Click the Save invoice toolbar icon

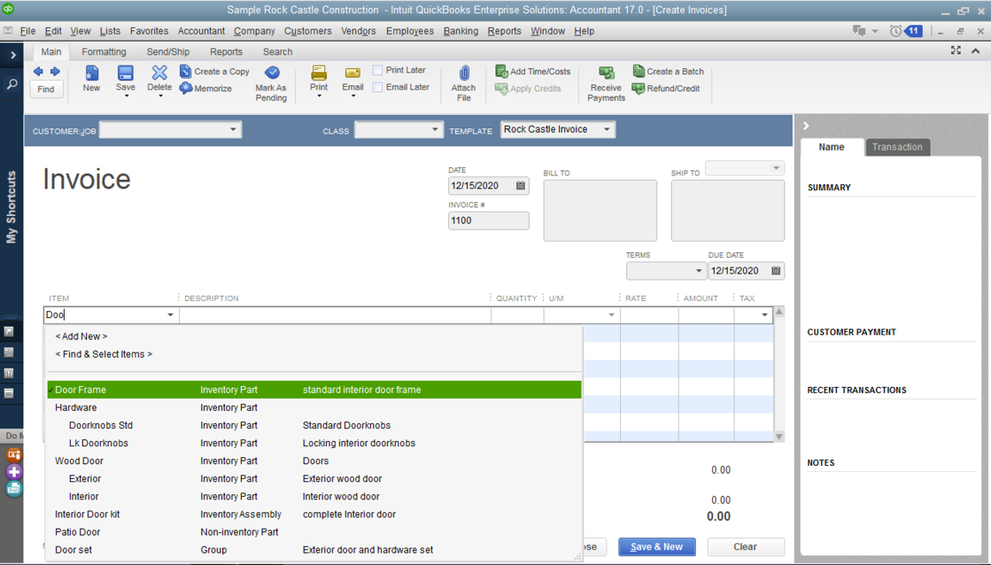126,74
